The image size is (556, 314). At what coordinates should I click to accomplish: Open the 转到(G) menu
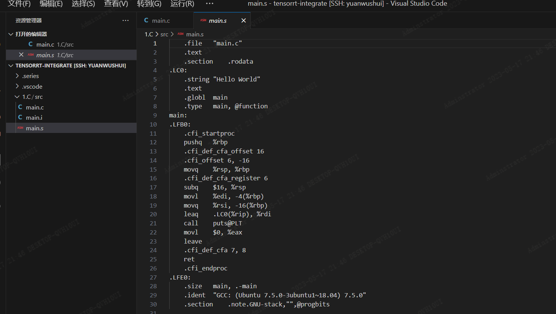[149, 4]
